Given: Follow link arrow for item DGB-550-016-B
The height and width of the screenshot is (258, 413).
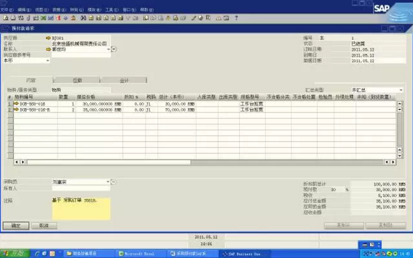Looking at the screenshot, I should coord(17,109).
